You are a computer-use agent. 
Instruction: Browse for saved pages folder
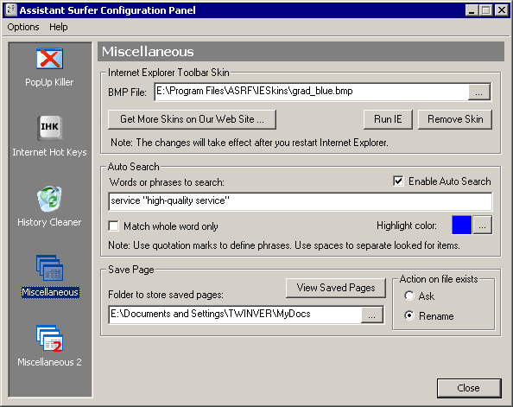click(x=372, y=315)
